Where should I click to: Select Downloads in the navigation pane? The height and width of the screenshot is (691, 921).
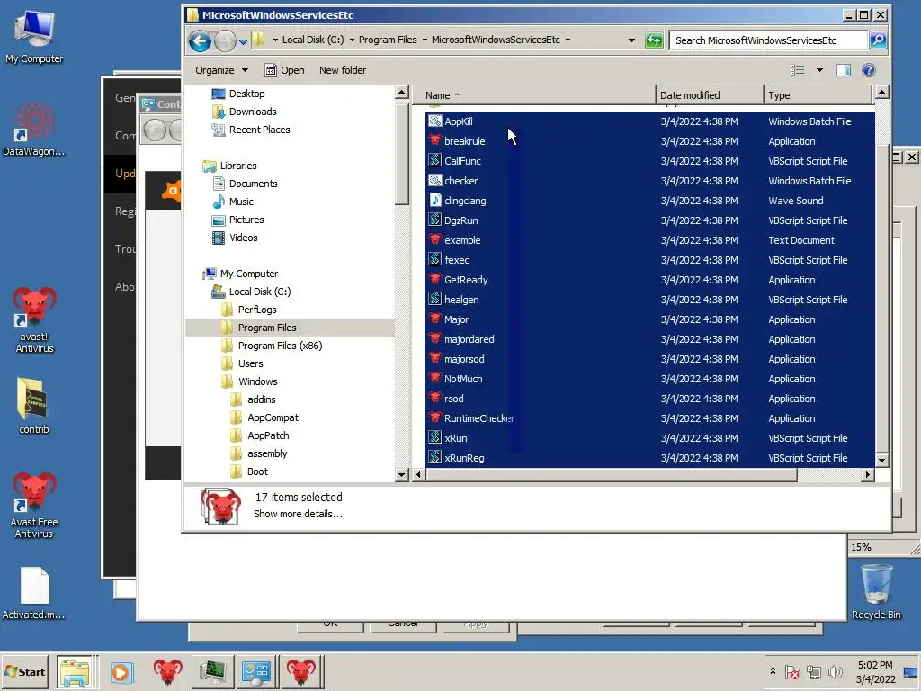pos(253,112)
